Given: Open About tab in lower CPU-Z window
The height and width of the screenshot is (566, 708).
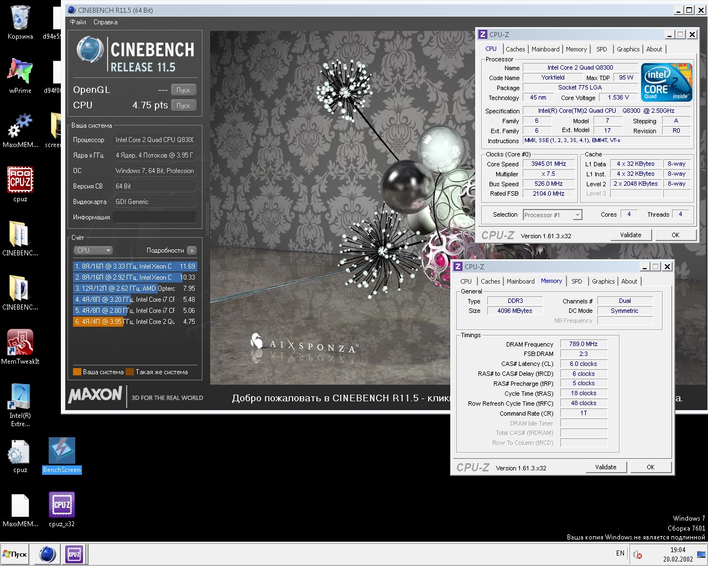Looking at the screenshot, I should tap(629, 281).
